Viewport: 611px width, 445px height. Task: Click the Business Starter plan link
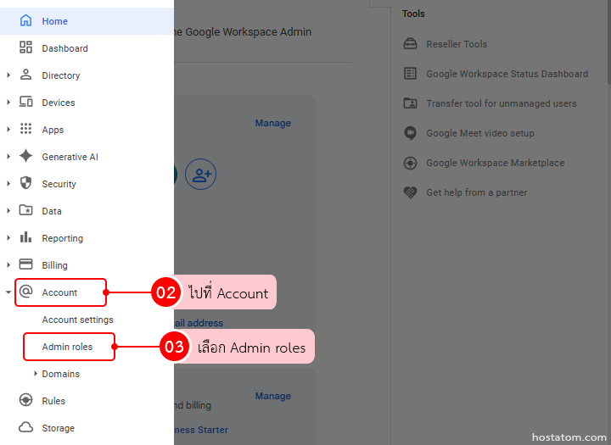(201, 430)
